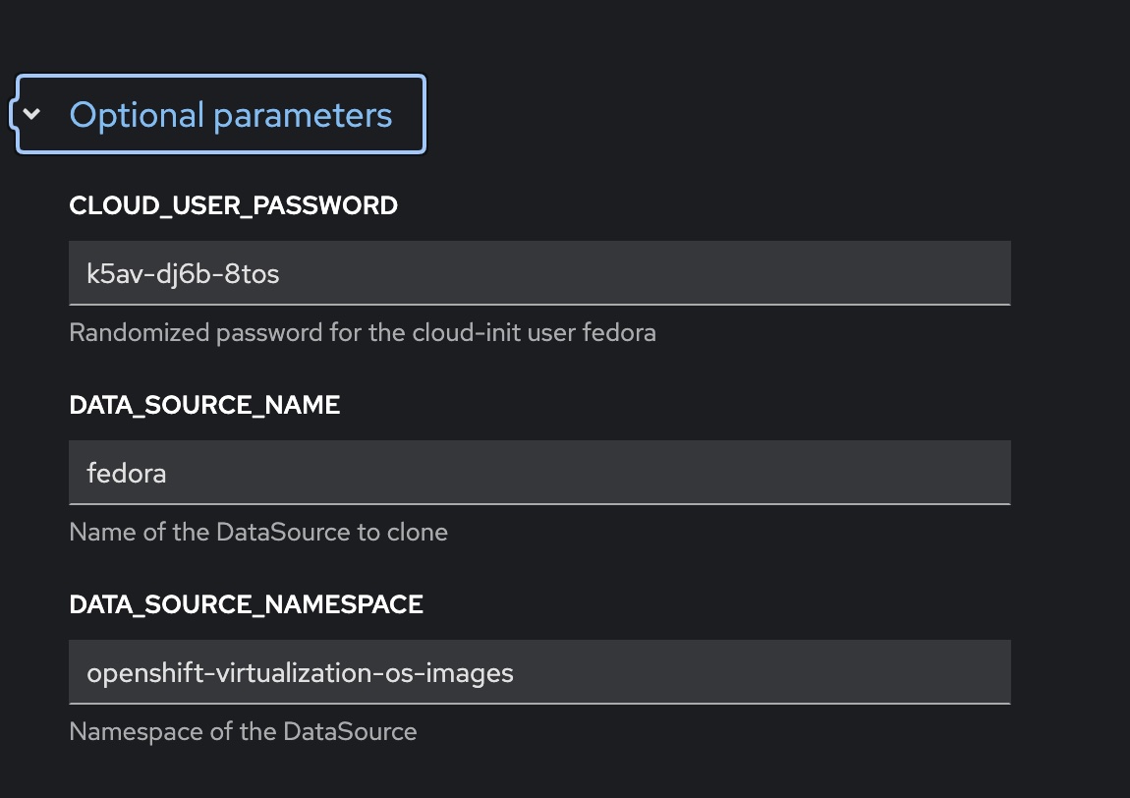Click the word 'fedora' in password description
The image size is (1130, 798).
(619, 332)
